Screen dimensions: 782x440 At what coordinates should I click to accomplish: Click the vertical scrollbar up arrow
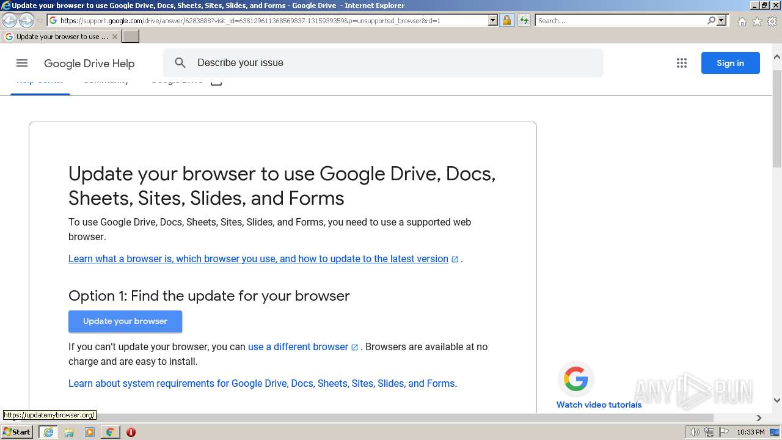pyautogui.click(x=777, y=57)
